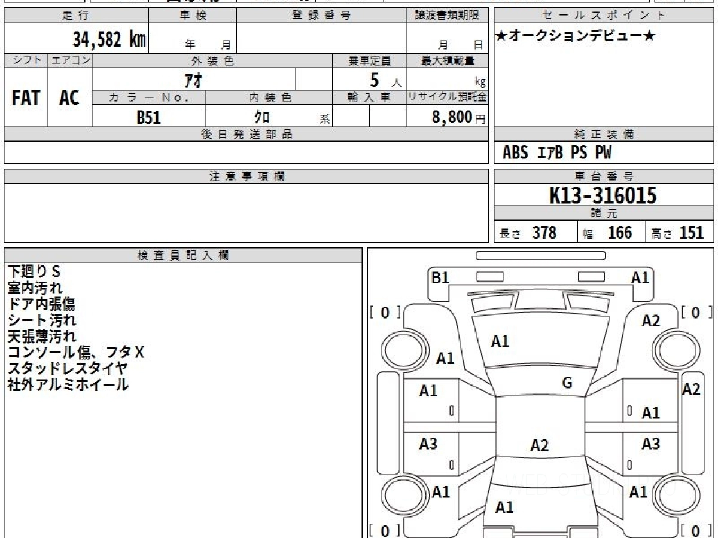Select the inspector note 下廻りS
Image resolution: width=718 pixels, height=538 pixels.
34,271
